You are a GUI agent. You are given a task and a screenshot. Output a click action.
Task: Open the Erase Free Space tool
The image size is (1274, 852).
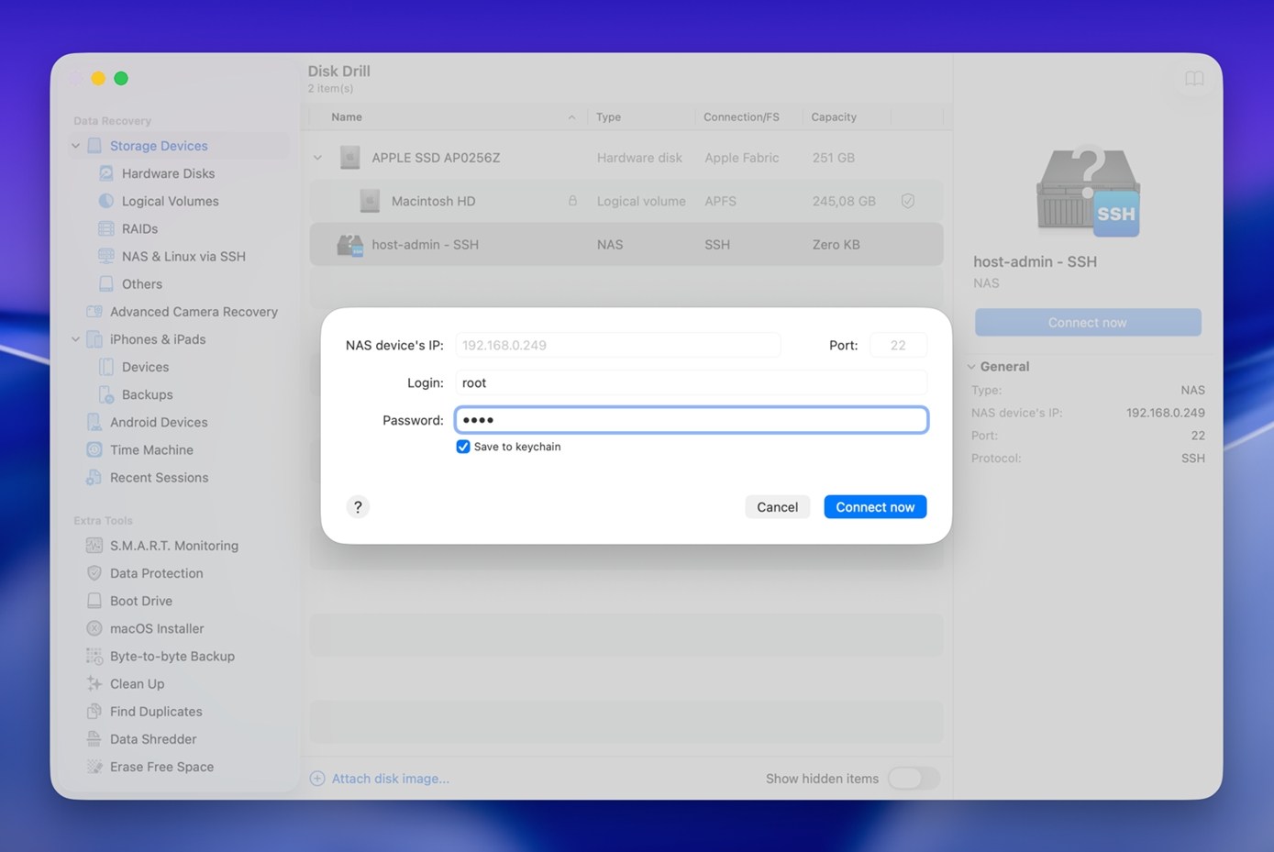(x=161, y=766)
